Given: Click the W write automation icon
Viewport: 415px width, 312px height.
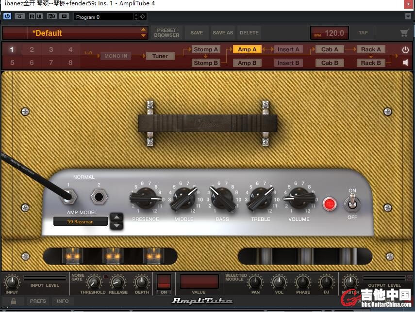Looking at the screenshot, I should click(x=39, y=16).
